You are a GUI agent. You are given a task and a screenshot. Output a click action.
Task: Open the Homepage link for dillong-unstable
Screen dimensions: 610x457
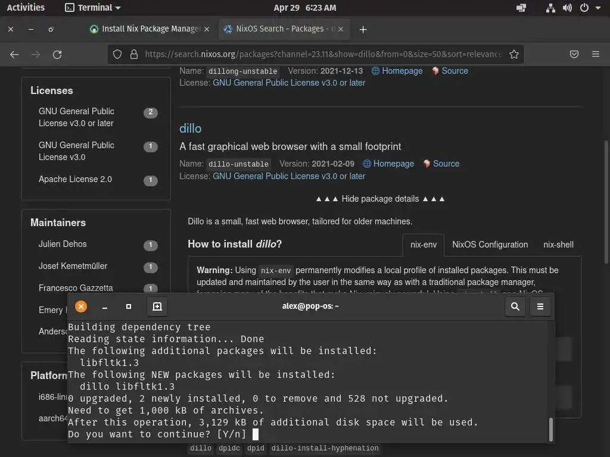(397, 71)
